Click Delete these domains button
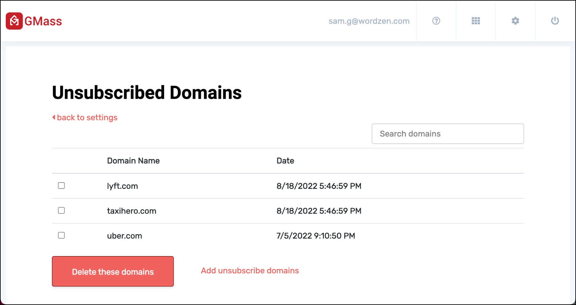 113,271
